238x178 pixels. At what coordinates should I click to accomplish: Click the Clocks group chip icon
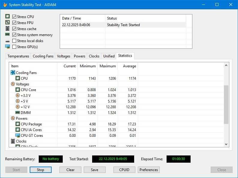pyautogui.click(x=13, y=141)
